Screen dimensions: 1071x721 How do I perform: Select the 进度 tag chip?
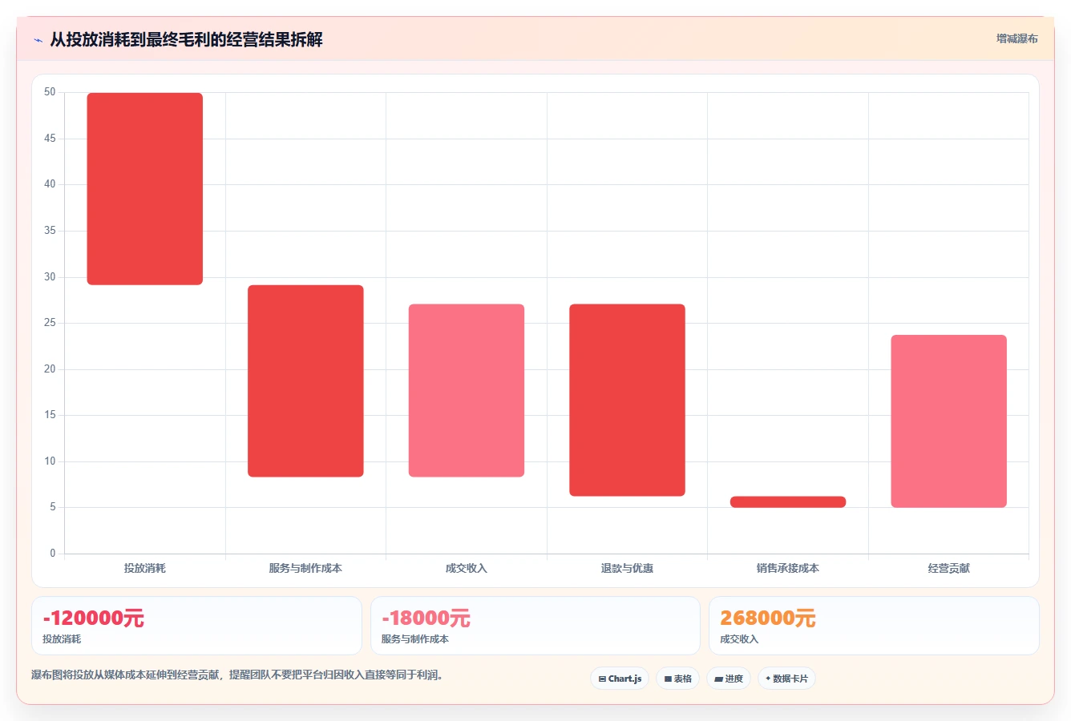[x=728, y=679]
